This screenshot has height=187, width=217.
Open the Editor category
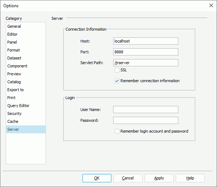tap(26, 34)
